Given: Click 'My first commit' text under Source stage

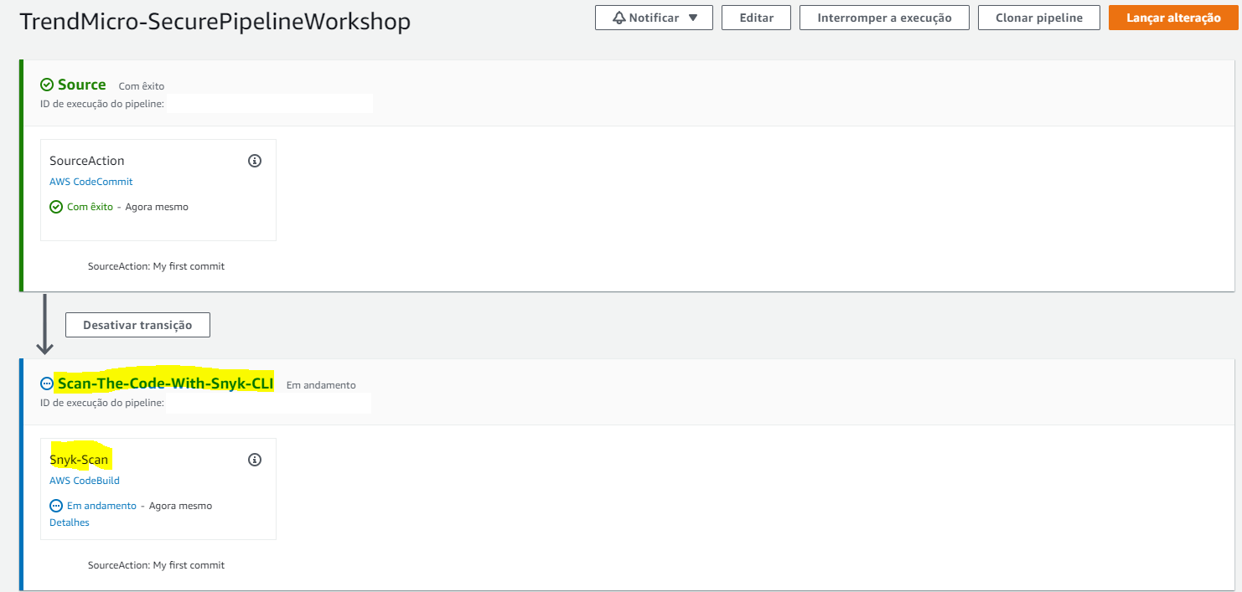Looking at the screenshot, I should [x=189, y=266].
